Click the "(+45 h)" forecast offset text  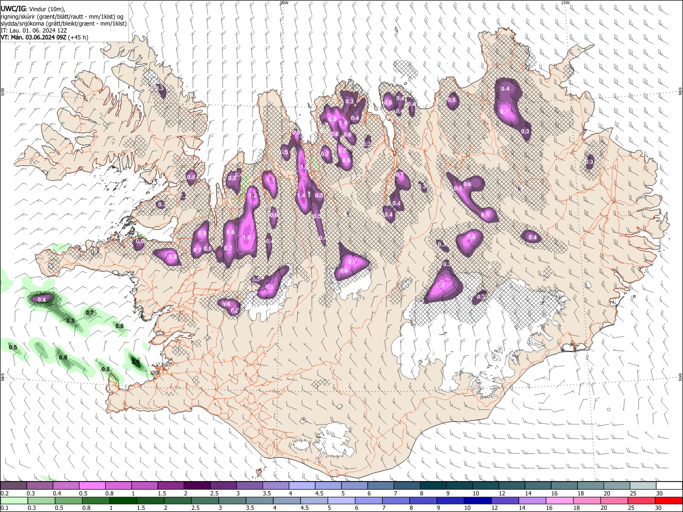[78, 37]
